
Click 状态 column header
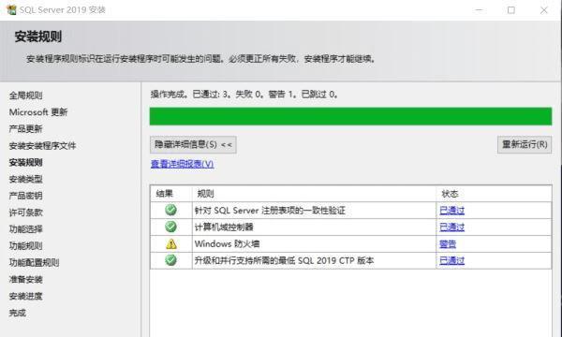click(x=494, y=194)
